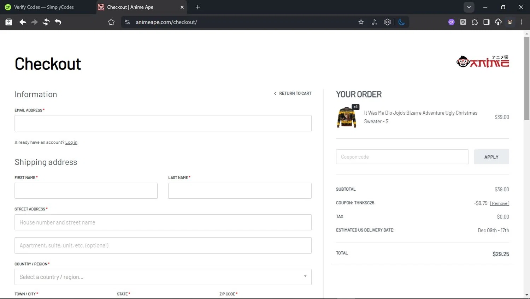Open the browser profile avatar
This screenshot has height=299, width=530.
click(510, 22)
